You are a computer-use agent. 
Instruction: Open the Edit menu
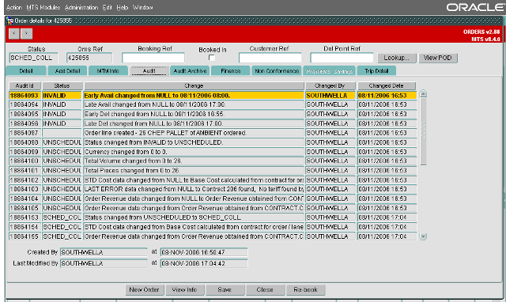pyautogui.click(x=108, y=7)
